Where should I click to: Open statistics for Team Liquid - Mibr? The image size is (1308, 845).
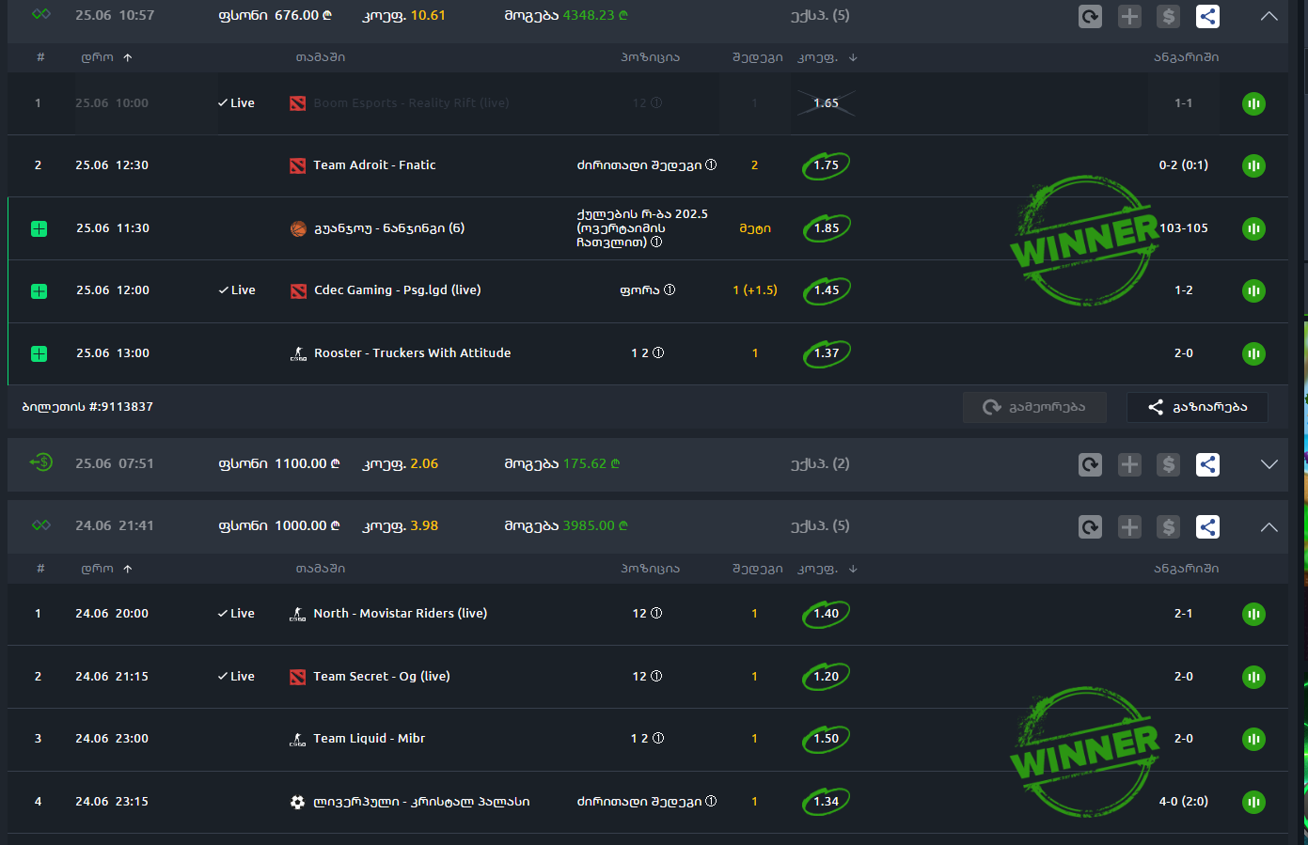pos(1253,739)
